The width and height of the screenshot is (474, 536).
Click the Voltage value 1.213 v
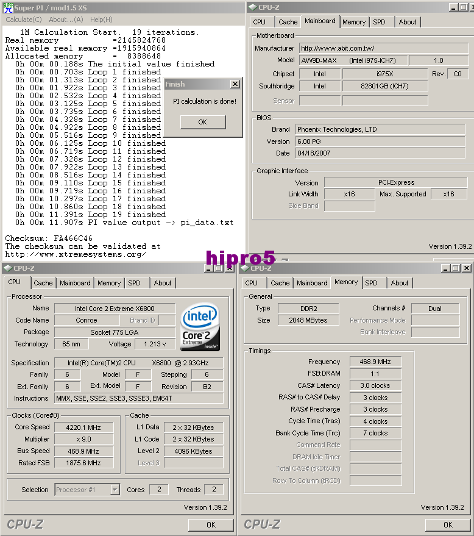155,344
